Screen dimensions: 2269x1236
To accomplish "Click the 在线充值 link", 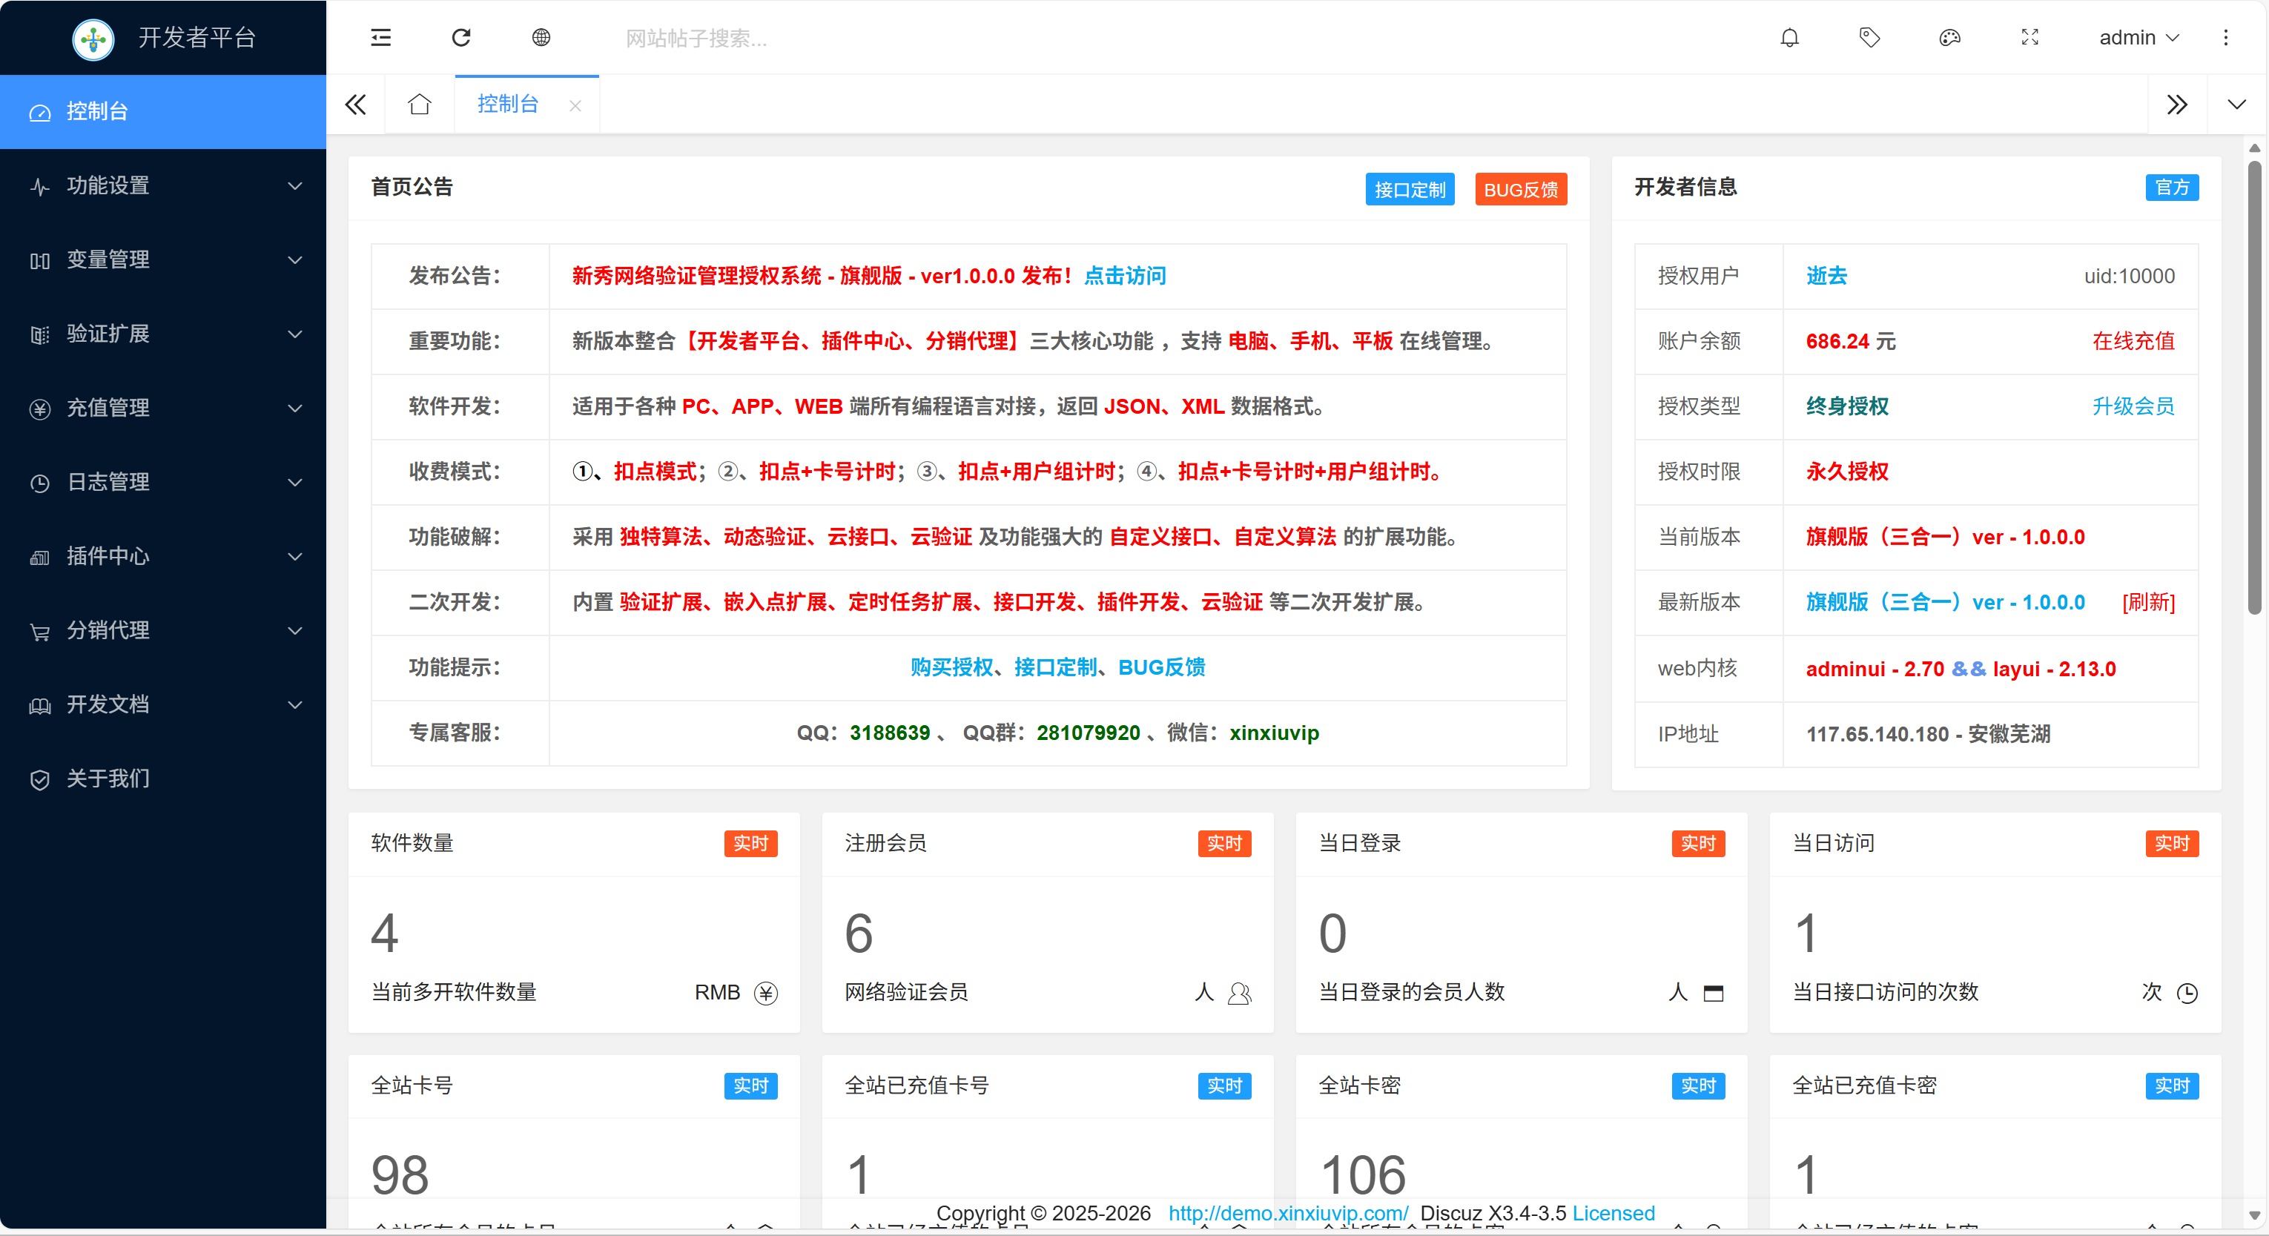I will [x=2133, y=341].
